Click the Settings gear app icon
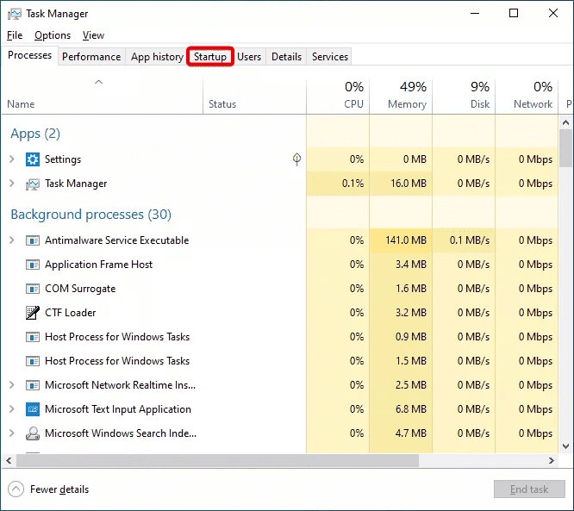Viewport: 574px width, 511px height. pos(33,159)
